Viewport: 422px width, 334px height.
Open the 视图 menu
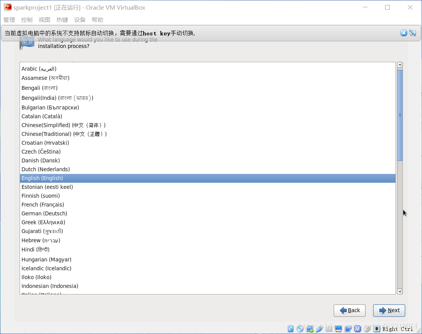45,20
